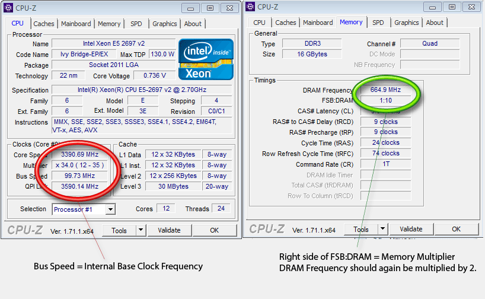Click the Level 2 value 12 x 256 KBytes
The width and height of the screenshot is (485, 299).
pyautogui.click(x=173, y=176)
